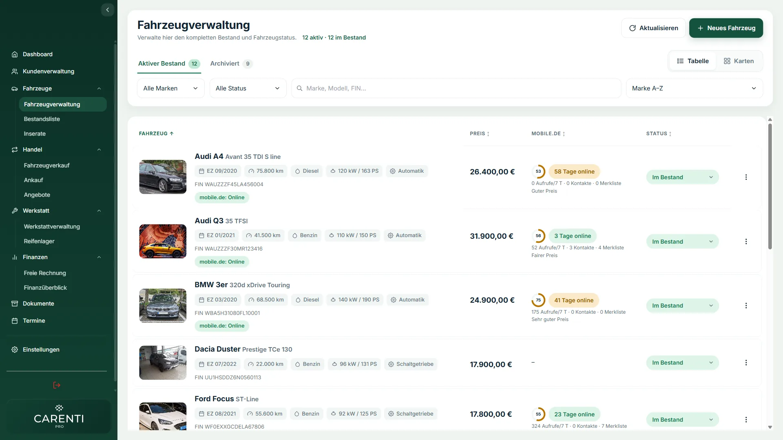Sort by the MOBILE.DE column header
The width and height of the screenshot is (783, 440).
click(x=548, y=134)
